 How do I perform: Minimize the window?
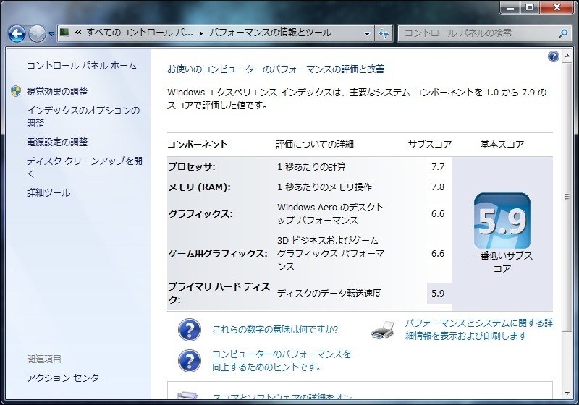pos(511,7)
